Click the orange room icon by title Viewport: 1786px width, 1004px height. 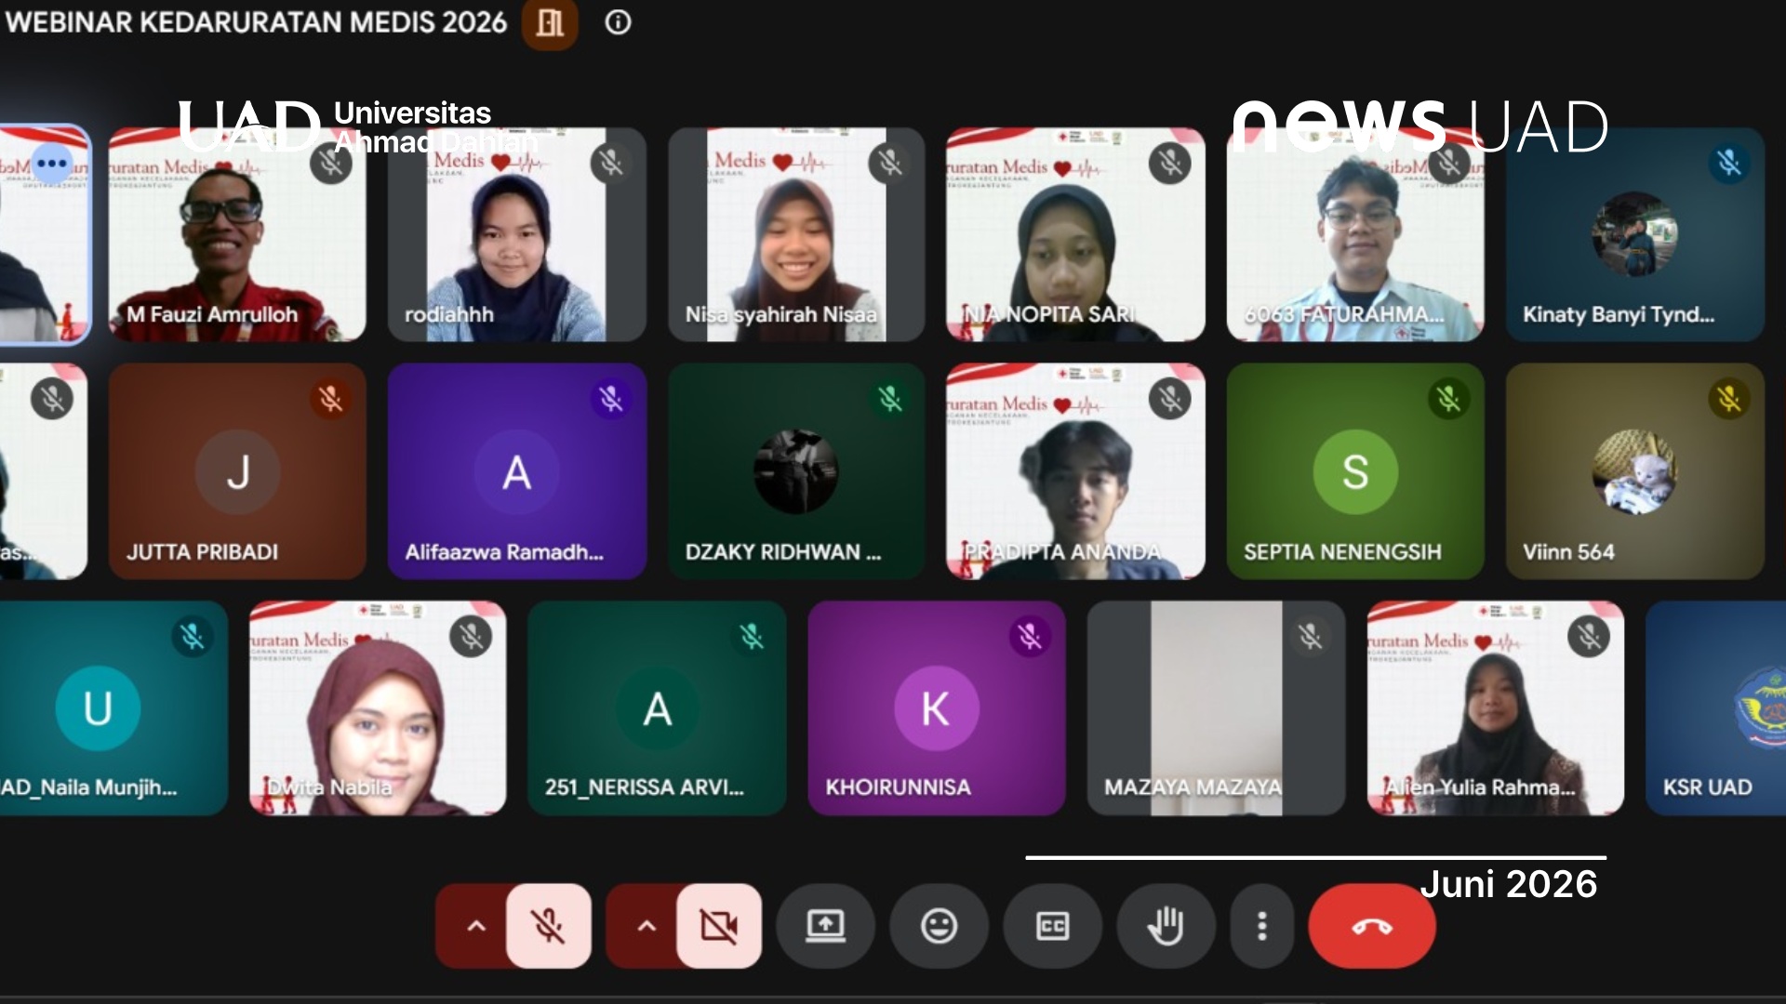tap(550, 22)
